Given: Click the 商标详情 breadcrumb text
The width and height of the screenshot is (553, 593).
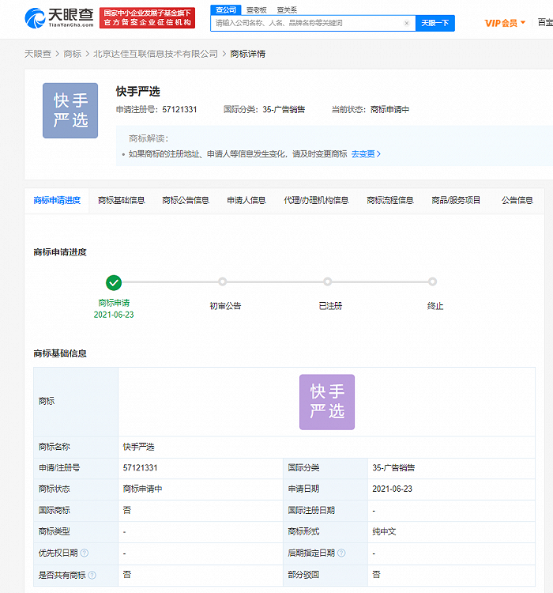Looking at the screenshot, I should [247, 54].
